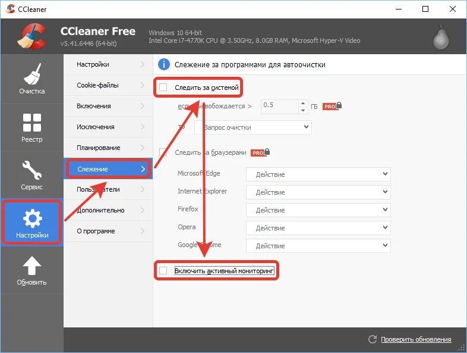This screenshot has width=467, height=353.
Task: Open the Исключения submenu item
Action: 108,127
